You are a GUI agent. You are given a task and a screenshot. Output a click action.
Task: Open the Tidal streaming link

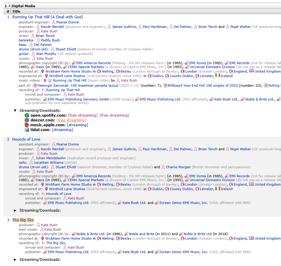tap(62, 130)
